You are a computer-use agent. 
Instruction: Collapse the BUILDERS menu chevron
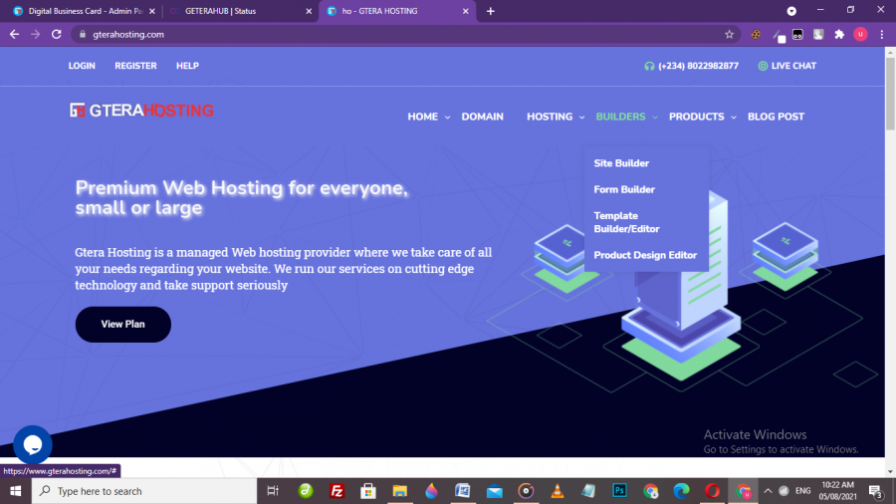pos(655,118)
